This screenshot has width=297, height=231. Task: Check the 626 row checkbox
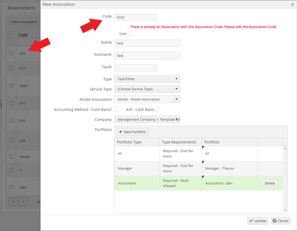(11, 121)
